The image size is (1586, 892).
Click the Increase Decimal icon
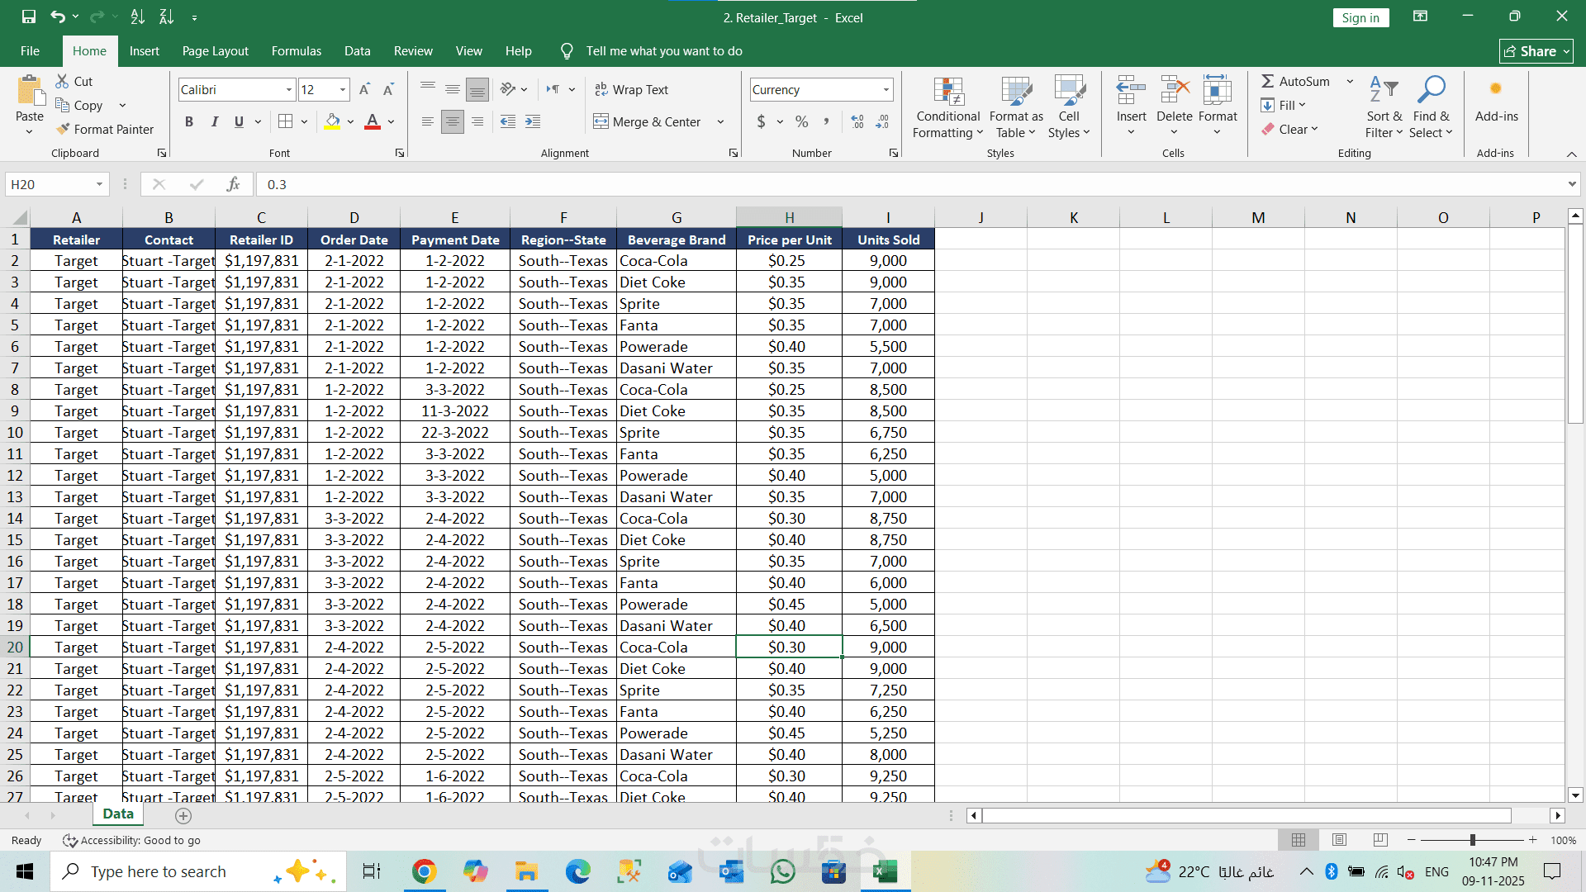pos(857,121)
